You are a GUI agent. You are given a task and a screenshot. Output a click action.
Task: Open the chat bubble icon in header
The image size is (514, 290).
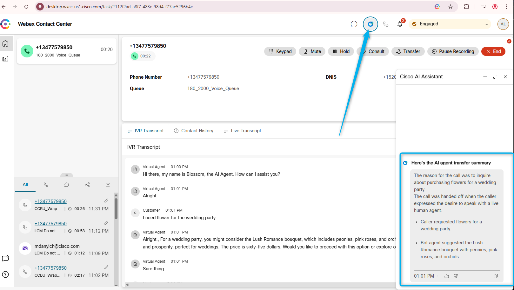click(x=354, y=24)
